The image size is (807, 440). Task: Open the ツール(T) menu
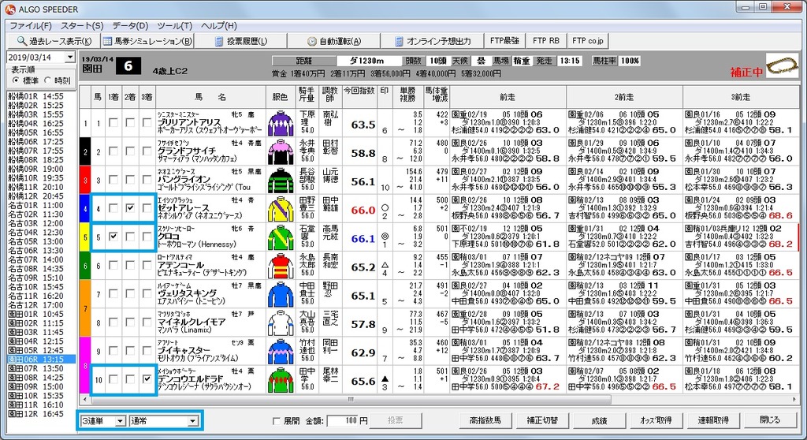pyautogui.click(x=174, y=26)
